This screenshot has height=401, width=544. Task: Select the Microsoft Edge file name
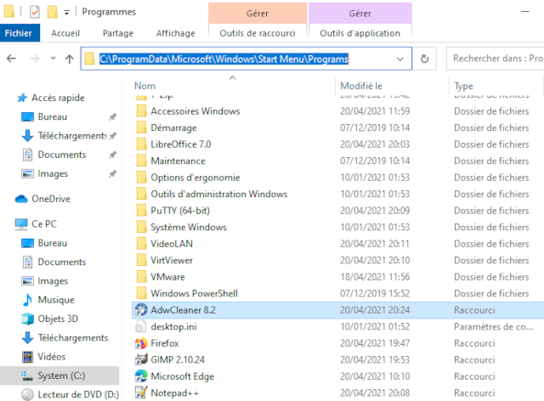coord(182,376)
